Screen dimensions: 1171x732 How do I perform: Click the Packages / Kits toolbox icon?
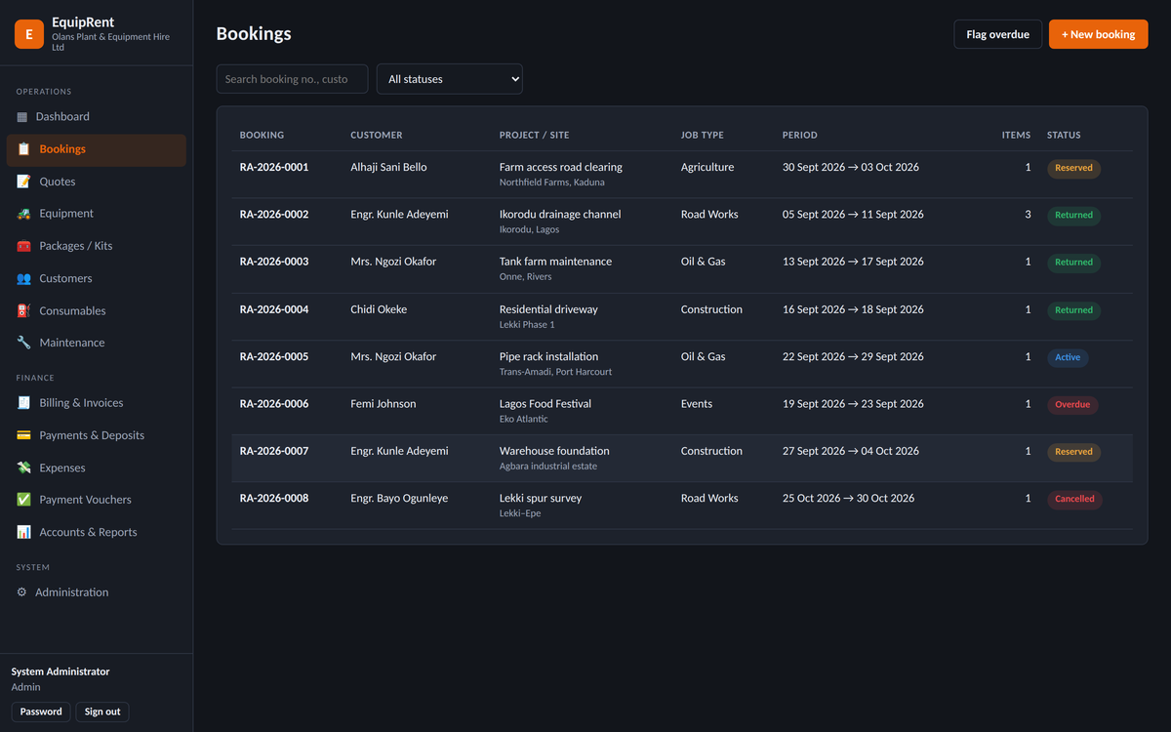23,246
